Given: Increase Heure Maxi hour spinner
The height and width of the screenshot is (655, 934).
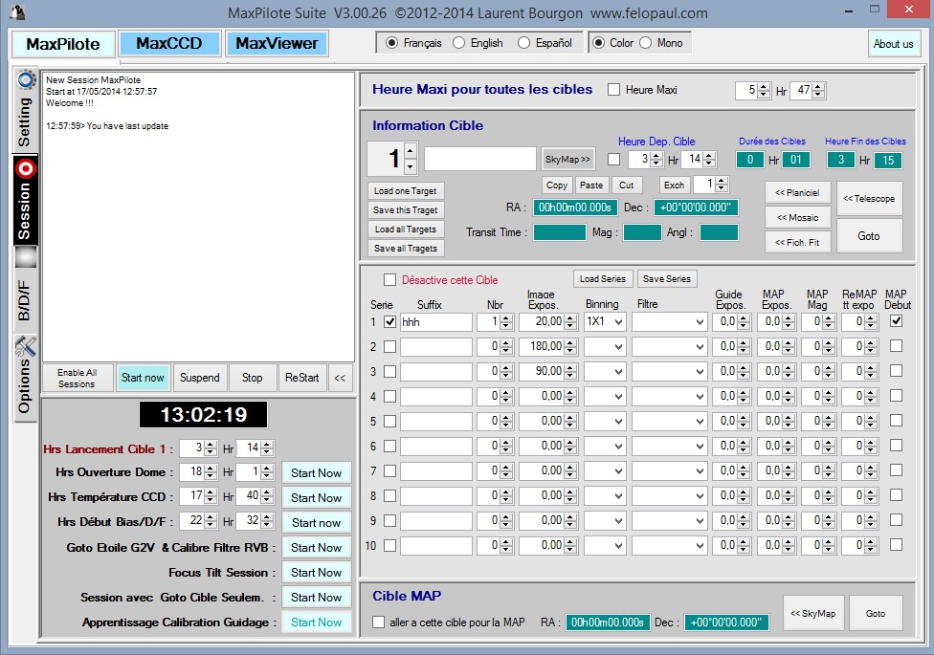Looking at the screenshot, I should [765, 87].
